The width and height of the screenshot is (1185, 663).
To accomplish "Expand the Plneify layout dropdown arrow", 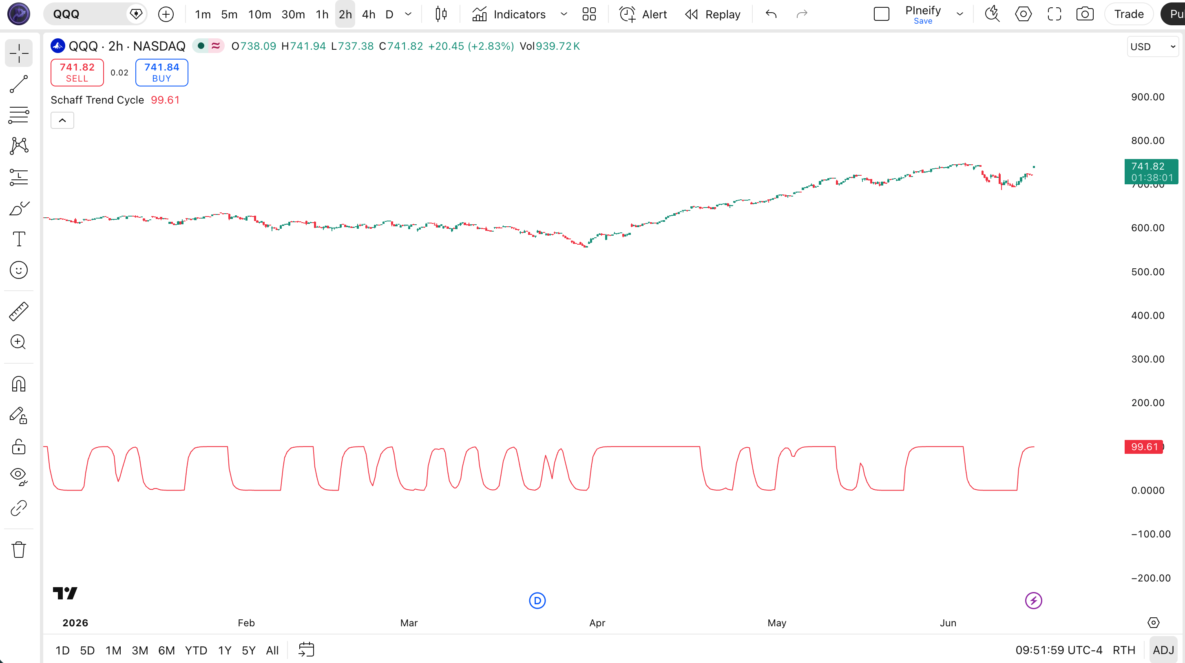I will tap(960, 14).
